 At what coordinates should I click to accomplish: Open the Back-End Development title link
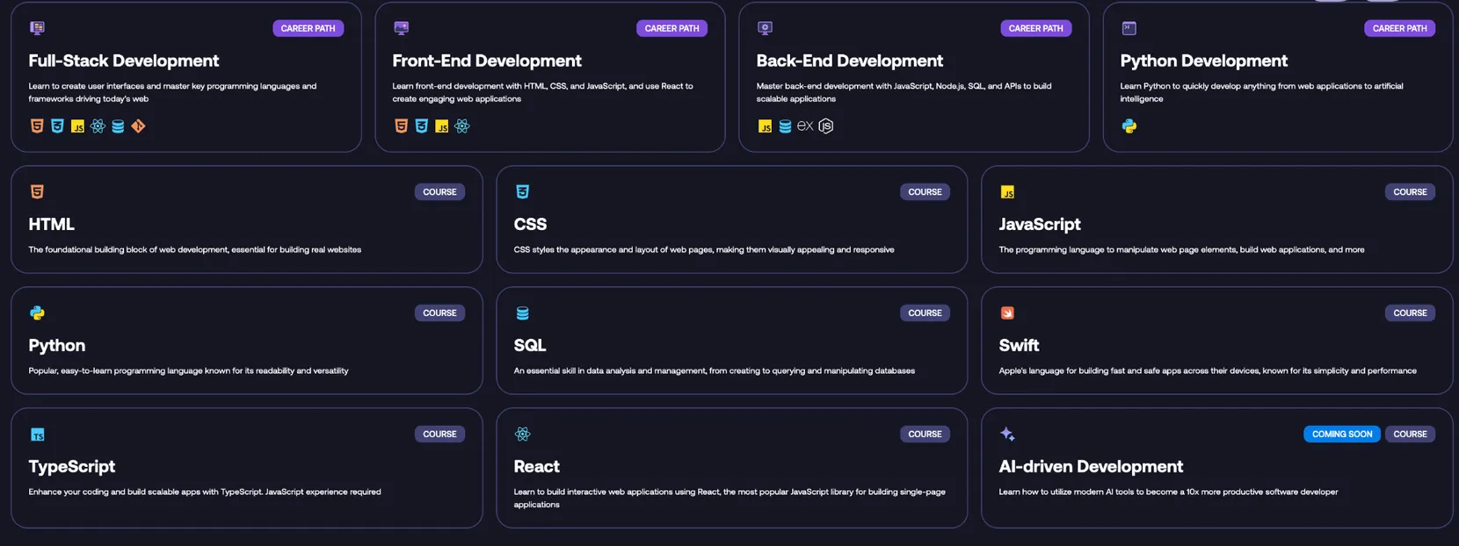click(x=850, y=61)
